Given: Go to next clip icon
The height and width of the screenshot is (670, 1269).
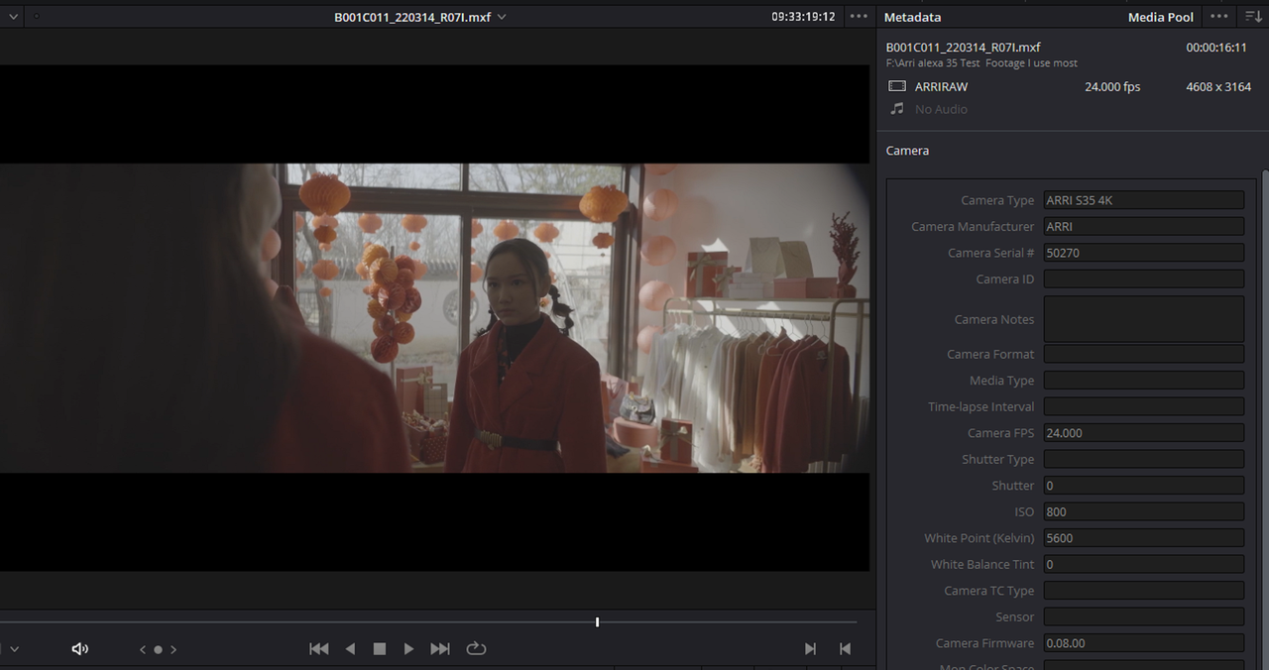Looking at the screenshot, I should pos(810,648).
